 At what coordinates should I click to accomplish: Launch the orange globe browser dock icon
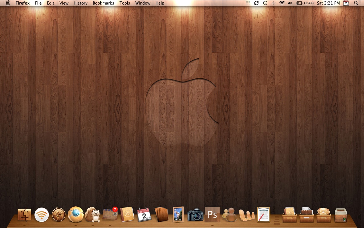pos(76,215)
